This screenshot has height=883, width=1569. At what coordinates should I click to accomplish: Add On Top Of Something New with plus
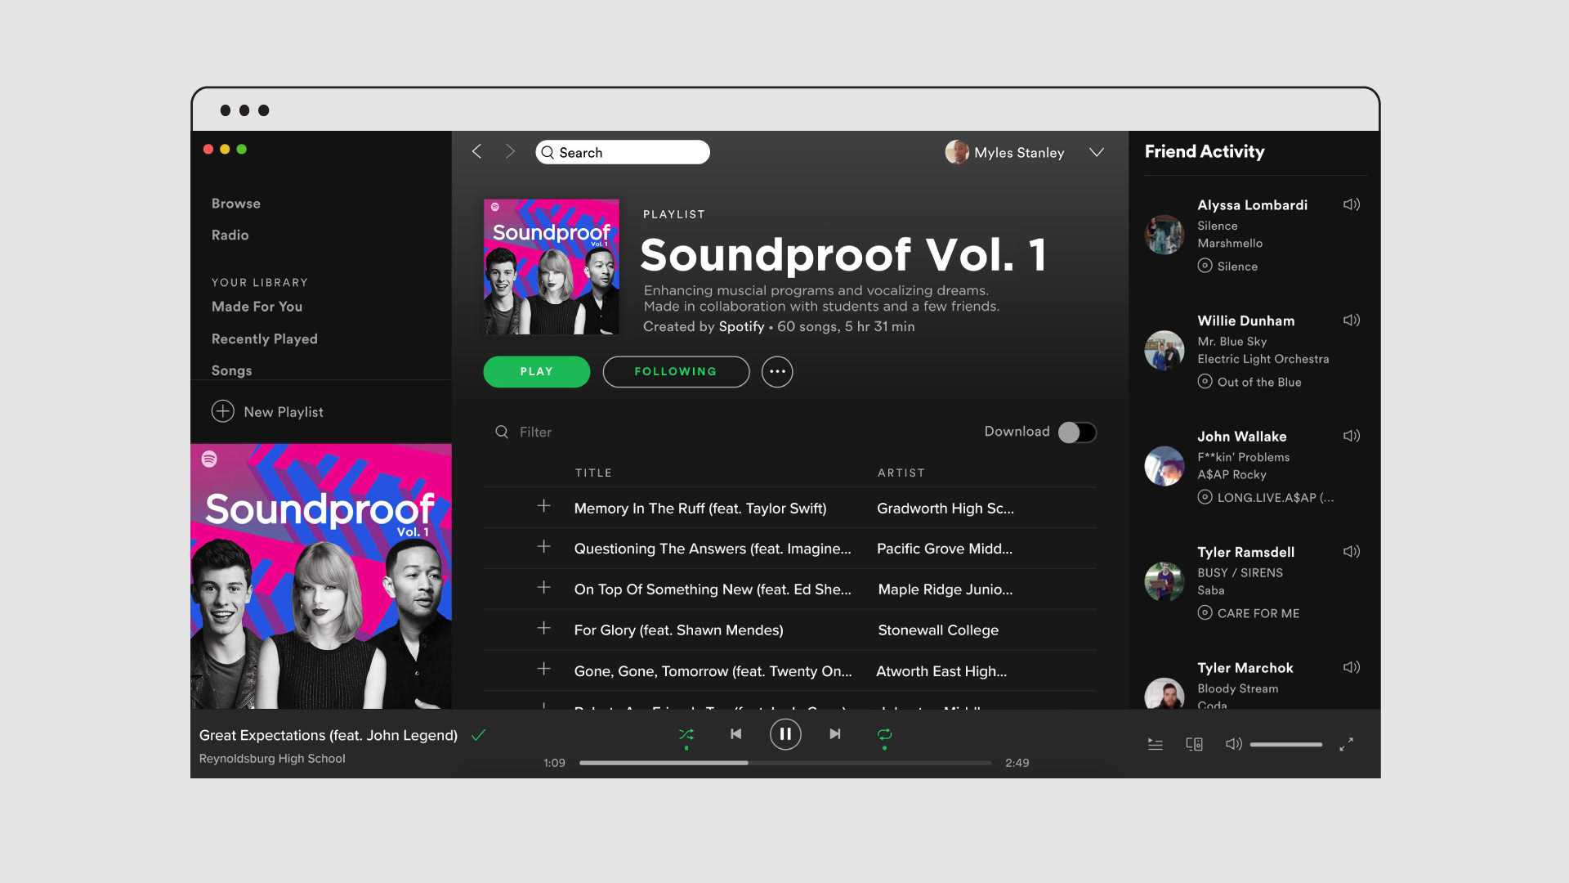click(543, 587)
